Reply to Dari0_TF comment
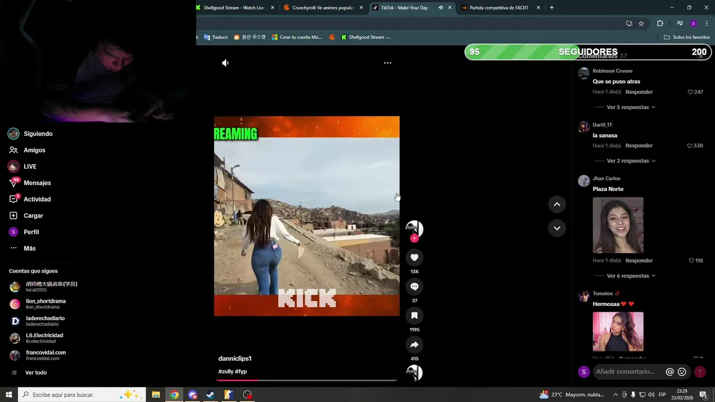This screenshot has height=402, width=715. (639, 146)
